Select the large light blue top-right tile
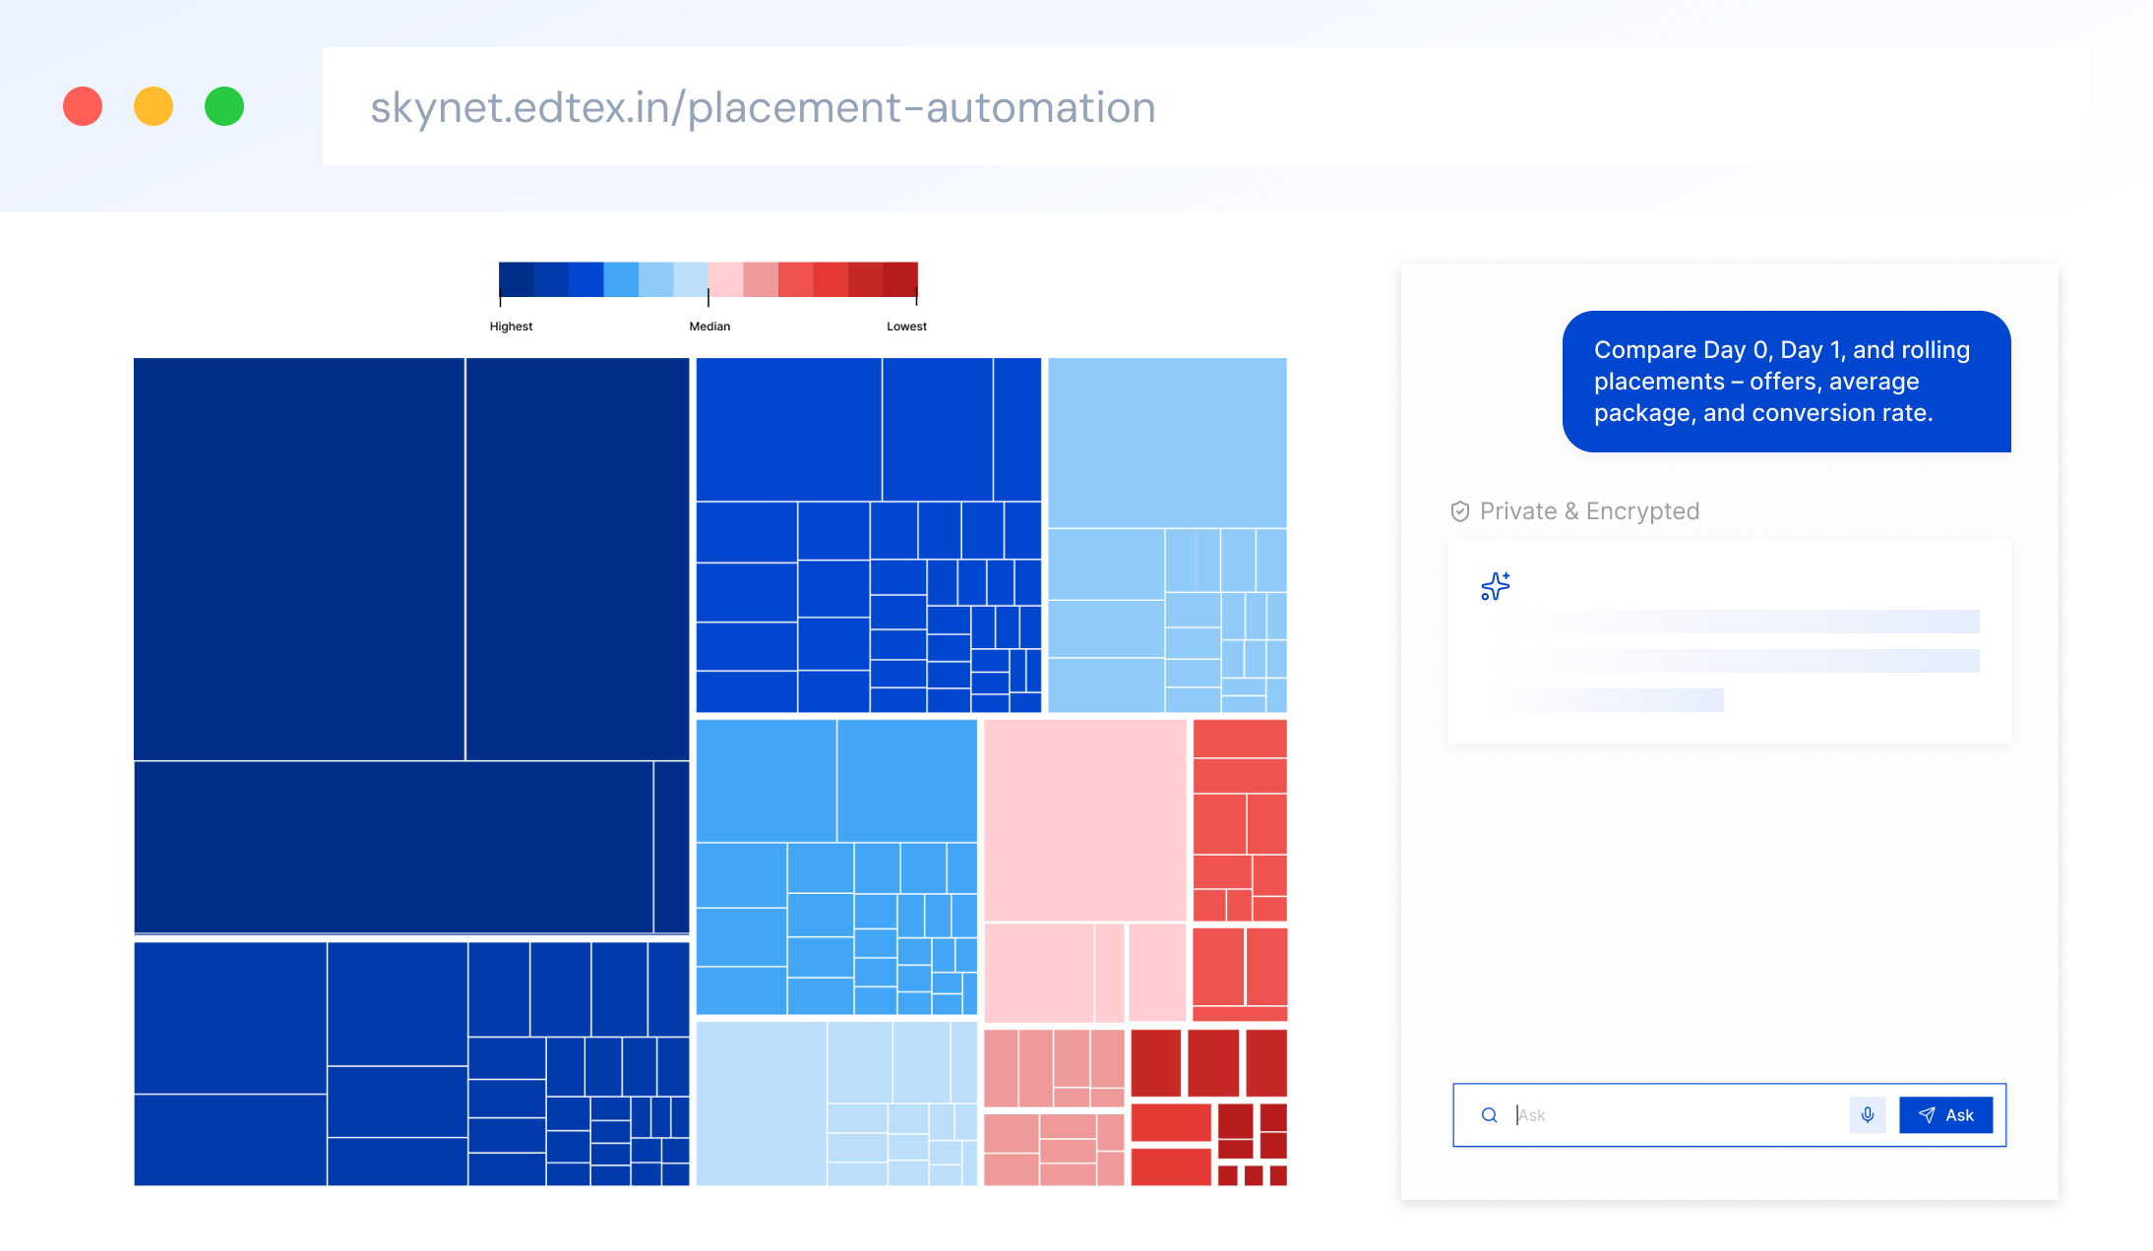Image resolution: width=2153 pixels, height=1251 pixels. click(x=1167, y=443)
